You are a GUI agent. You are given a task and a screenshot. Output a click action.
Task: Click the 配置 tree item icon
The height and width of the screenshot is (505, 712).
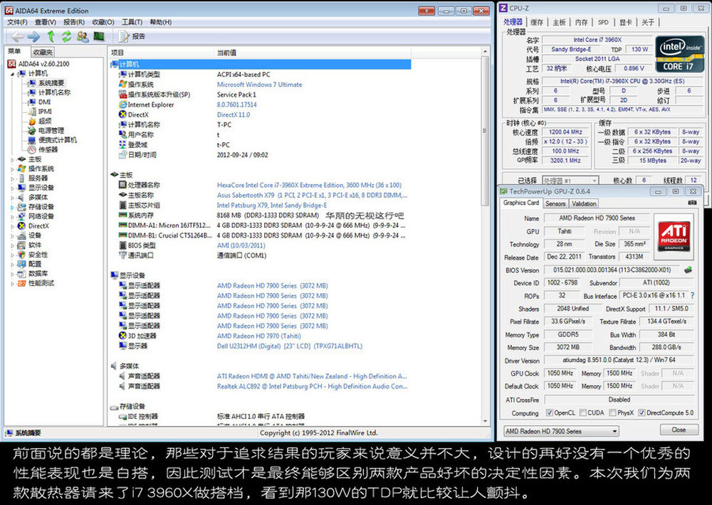[x=21, y=264]
